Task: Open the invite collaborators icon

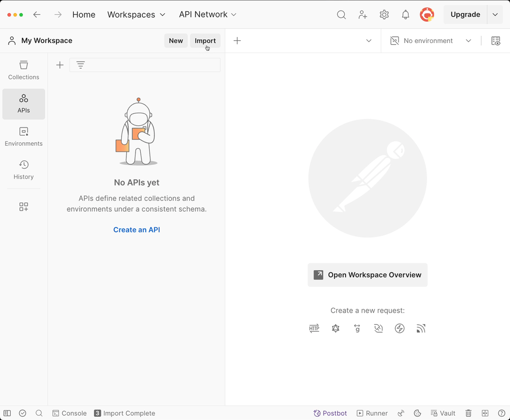Action: [x=363, y=15]
